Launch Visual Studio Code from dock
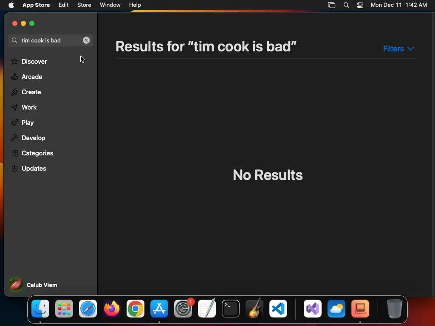The width and height of the screenshot is (435, 326). (278, 309)
